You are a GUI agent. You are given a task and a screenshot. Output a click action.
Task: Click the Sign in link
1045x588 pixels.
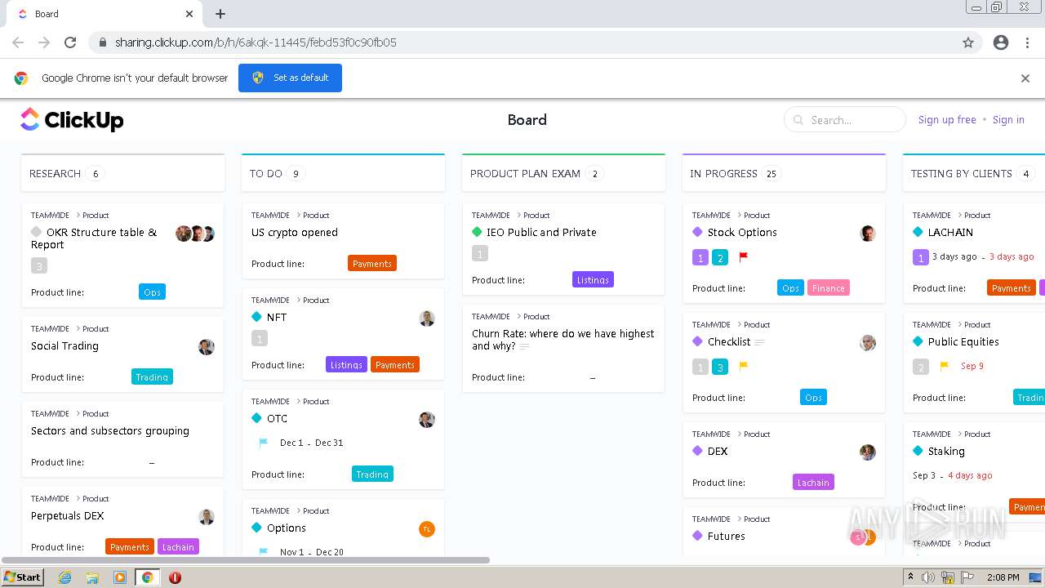(x=1008, y=120)
